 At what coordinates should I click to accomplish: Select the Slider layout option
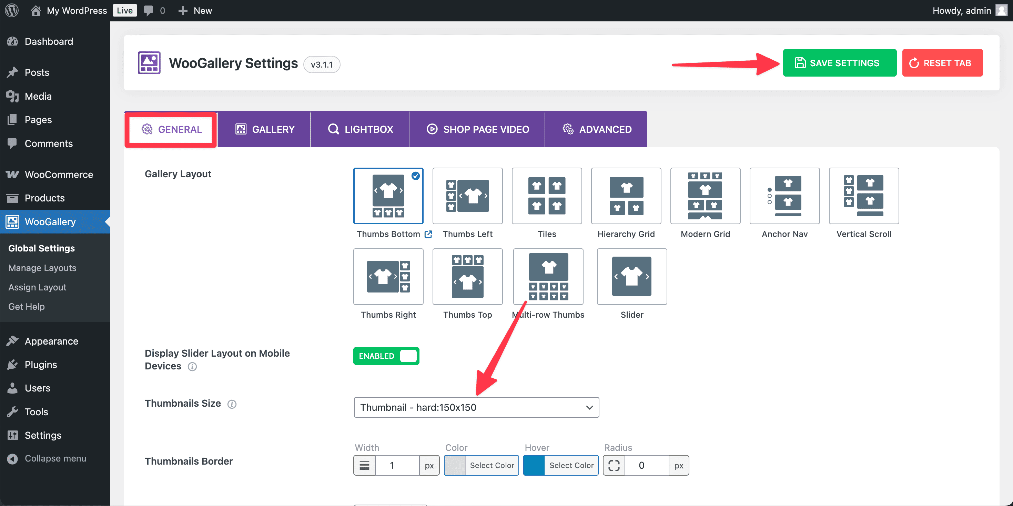pyautogui.click(x=631, y=276)
